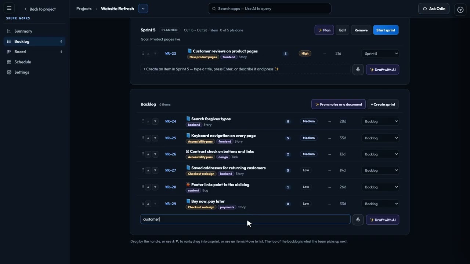470x264 pixels.
Task: Go to the Board view
Action: [35, 52]
